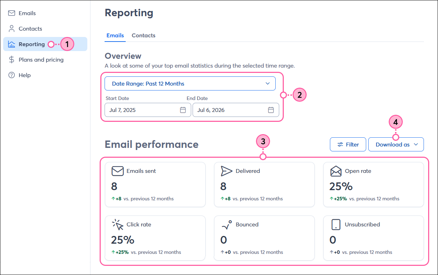
Task: Click the chart icon beside Reporting in sidebar
Action: click(12, 44)
